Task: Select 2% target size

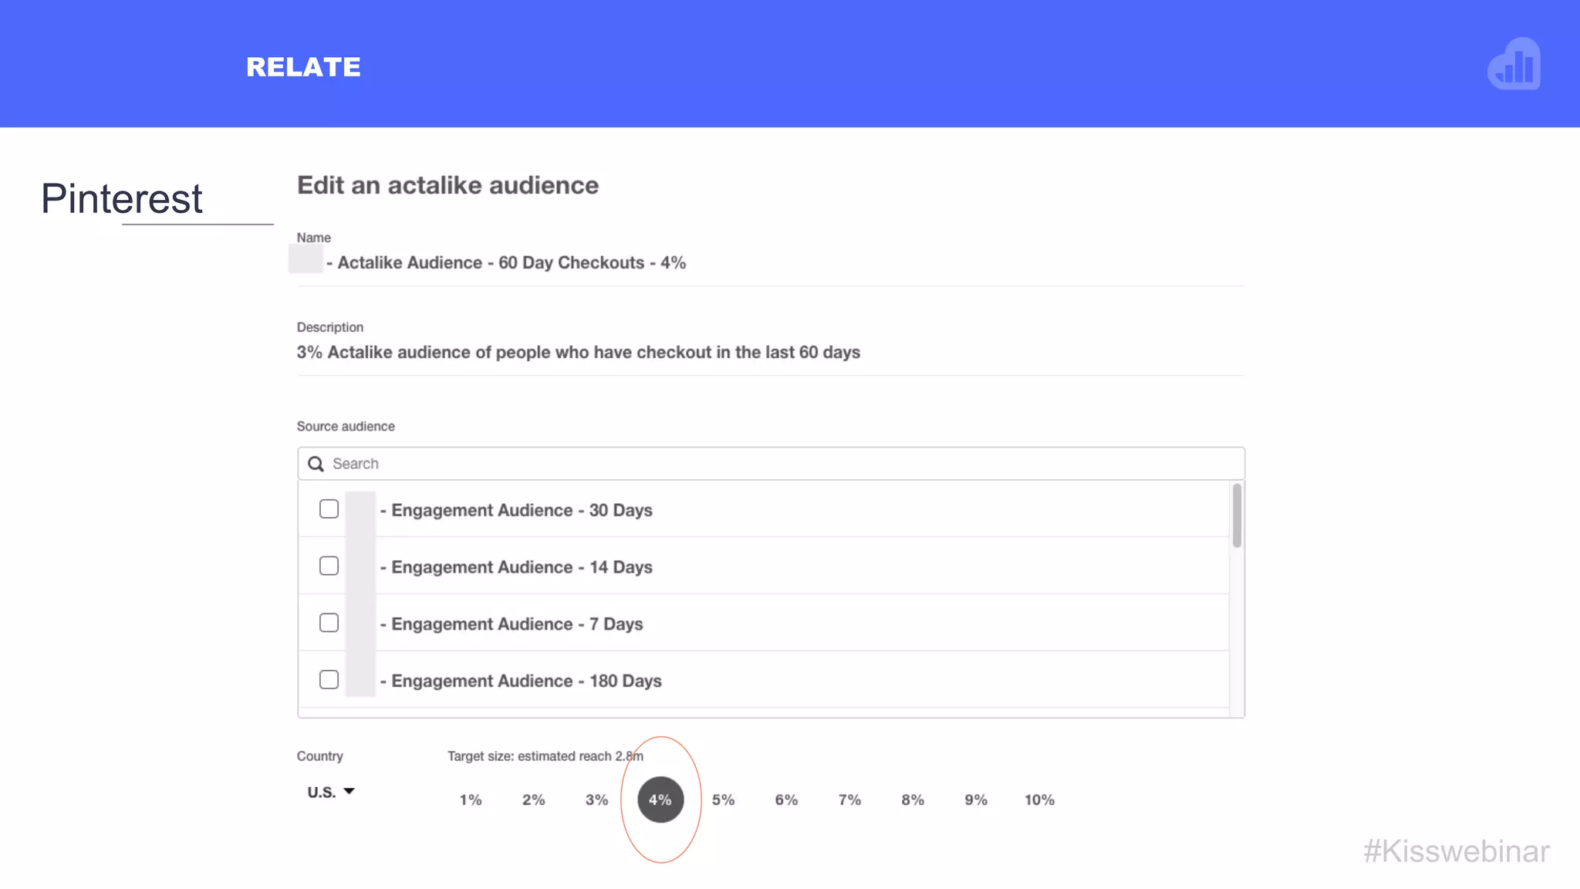Action: (534, 800)
